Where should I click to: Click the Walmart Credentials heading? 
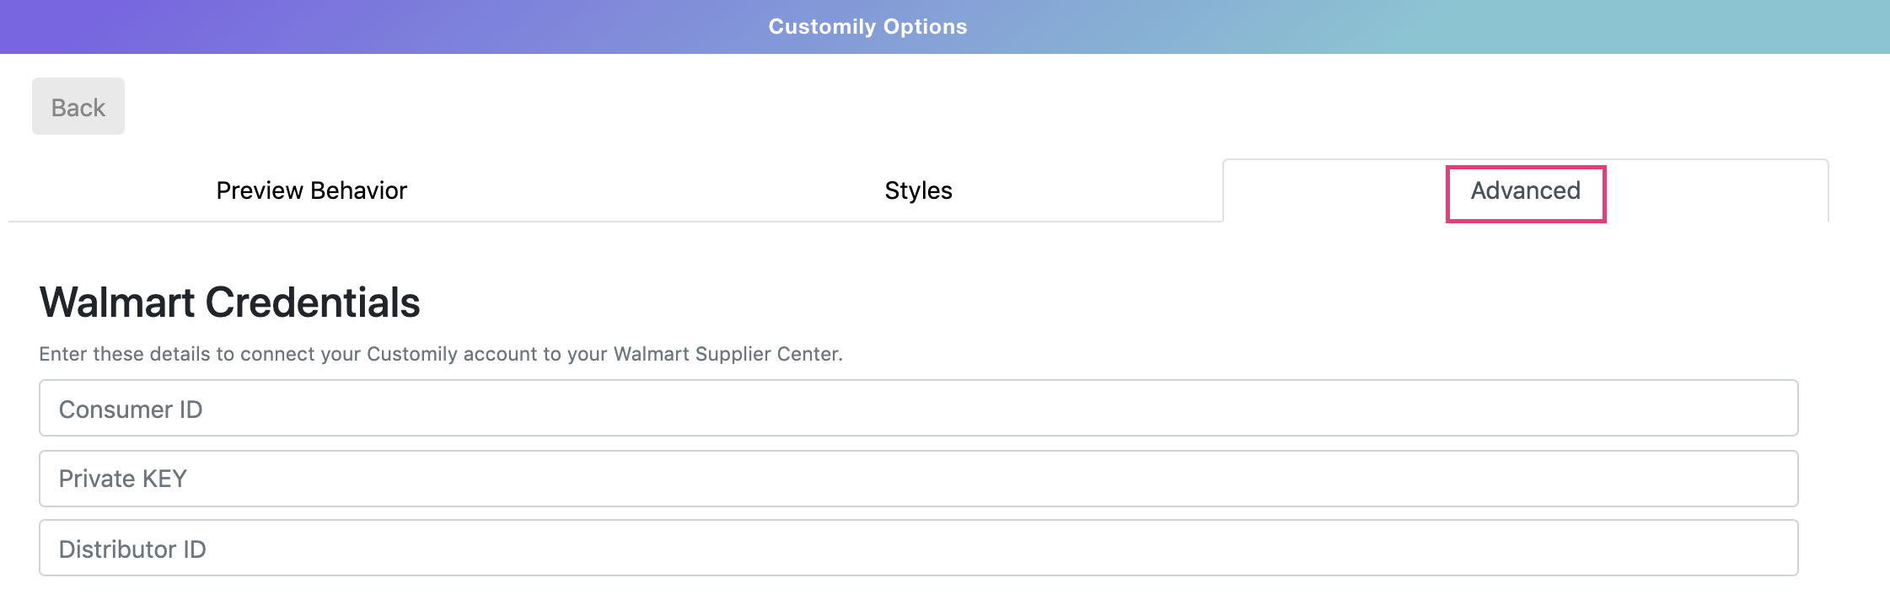[229, 302]
